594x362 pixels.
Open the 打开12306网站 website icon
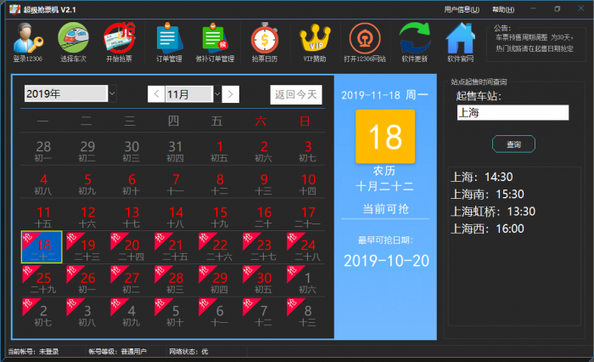(x=364, y=39)
